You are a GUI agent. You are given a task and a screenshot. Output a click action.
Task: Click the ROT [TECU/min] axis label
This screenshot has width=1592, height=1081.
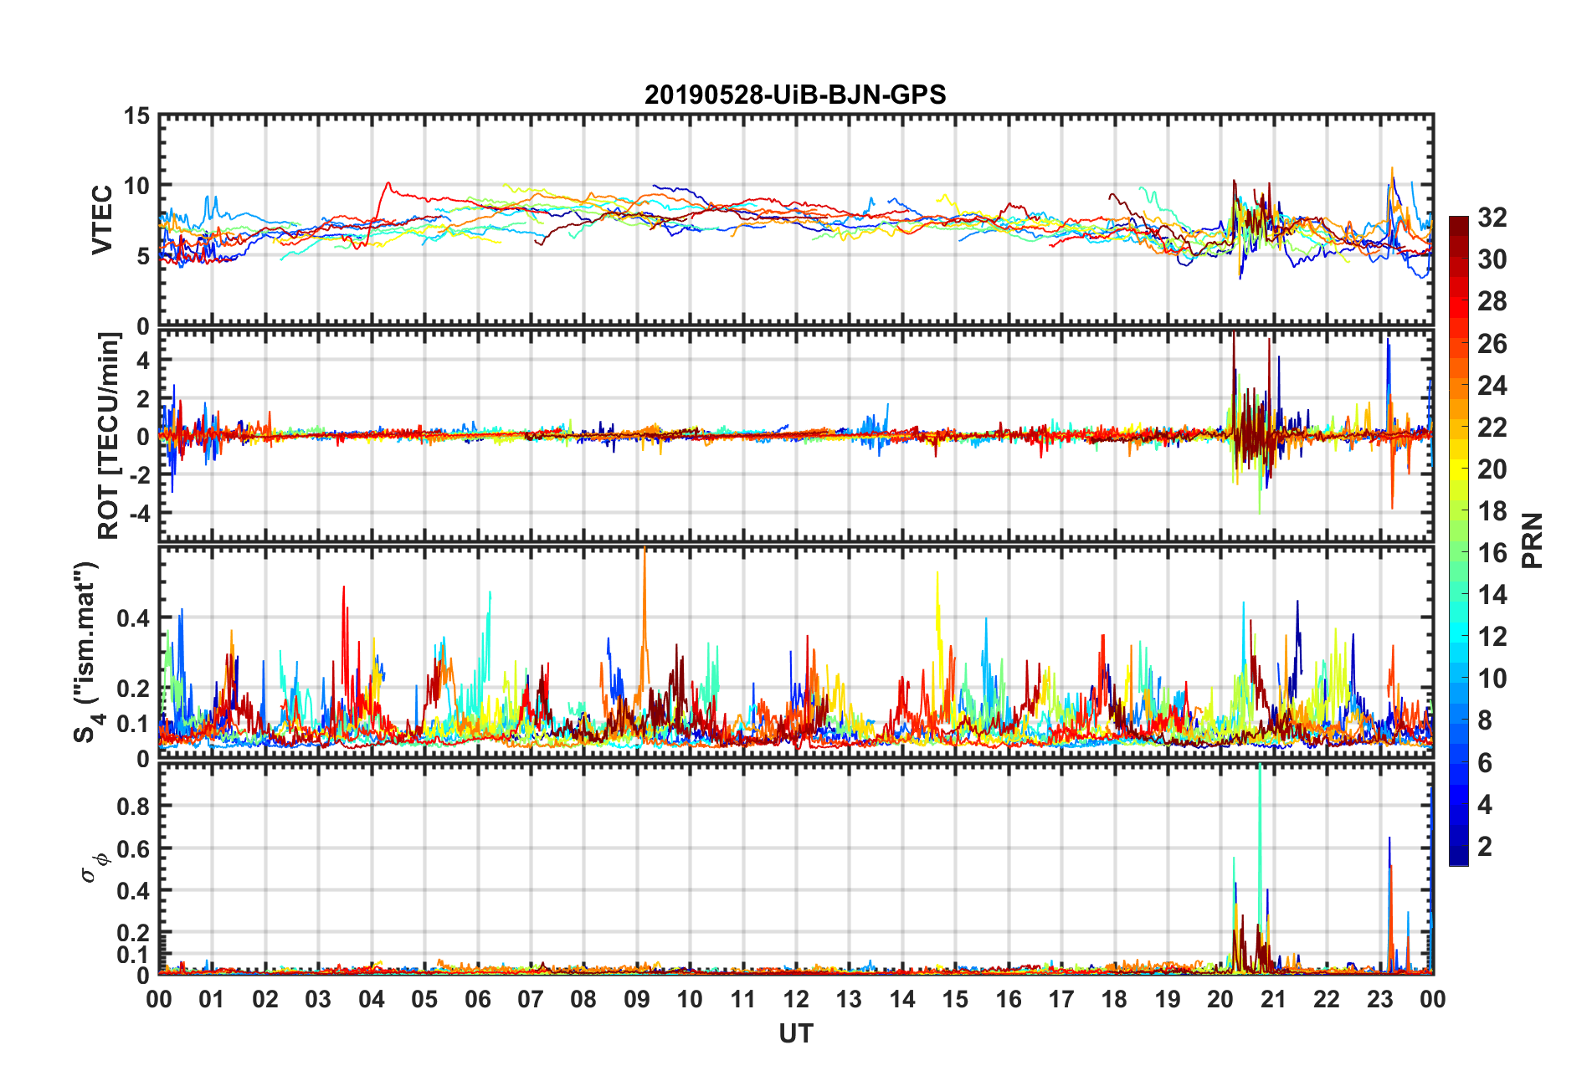coord(109,436)
